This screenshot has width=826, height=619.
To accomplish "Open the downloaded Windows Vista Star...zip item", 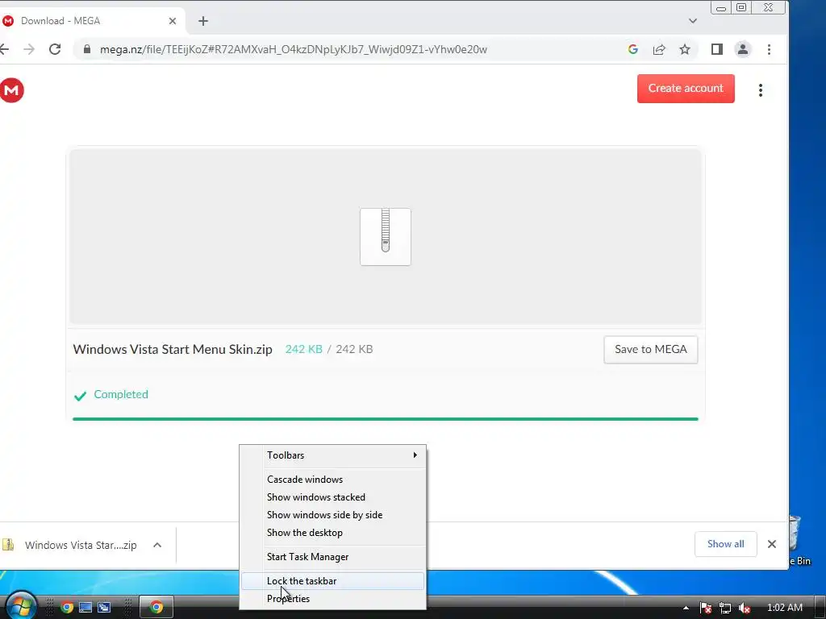I will tap(73, 546).
